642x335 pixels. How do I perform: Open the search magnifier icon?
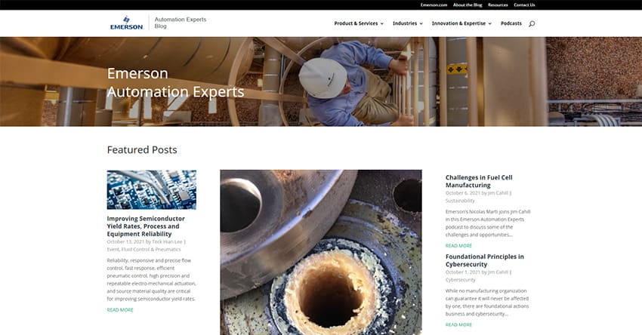tap(532, 23)
